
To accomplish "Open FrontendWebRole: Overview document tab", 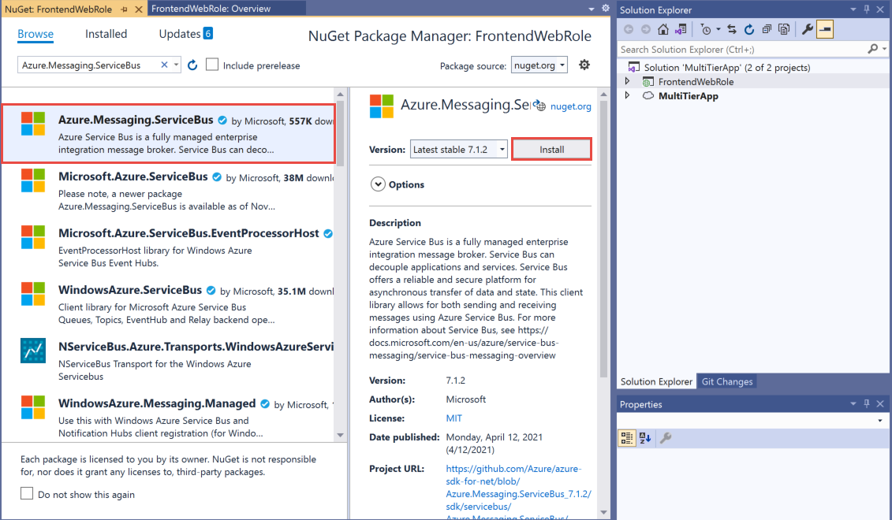I will tap(227, 9).
